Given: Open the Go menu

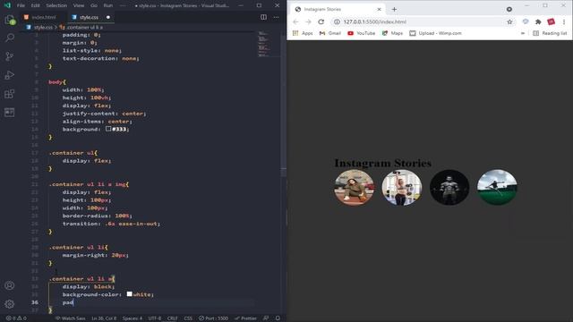Looking at the screenshot, I should 94,5.
